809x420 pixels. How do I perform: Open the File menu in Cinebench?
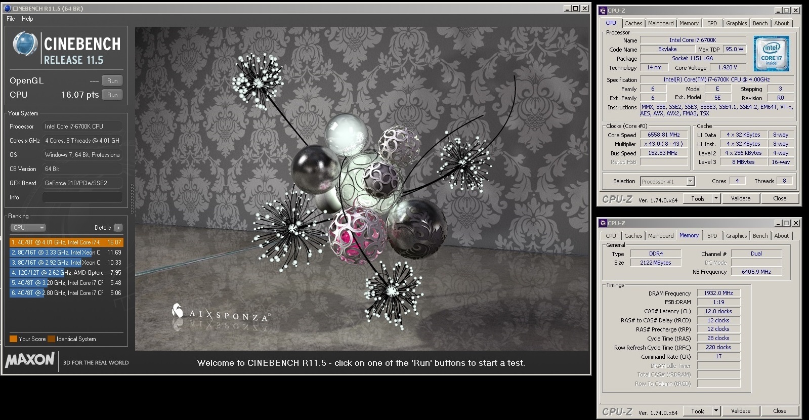click(11, 19)
